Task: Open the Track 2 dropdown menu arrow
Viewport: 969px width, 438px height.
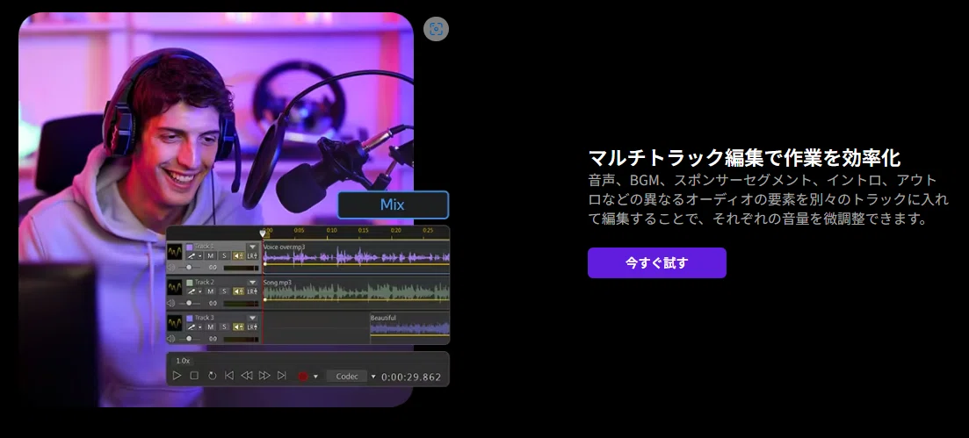Action: pyautogui.click(x=252, y=283)
